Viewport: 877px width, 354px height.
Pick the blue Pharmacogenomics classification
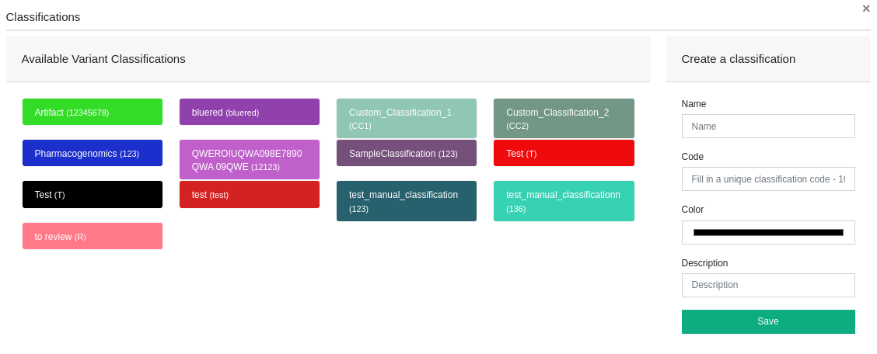(x=92, y=153)
